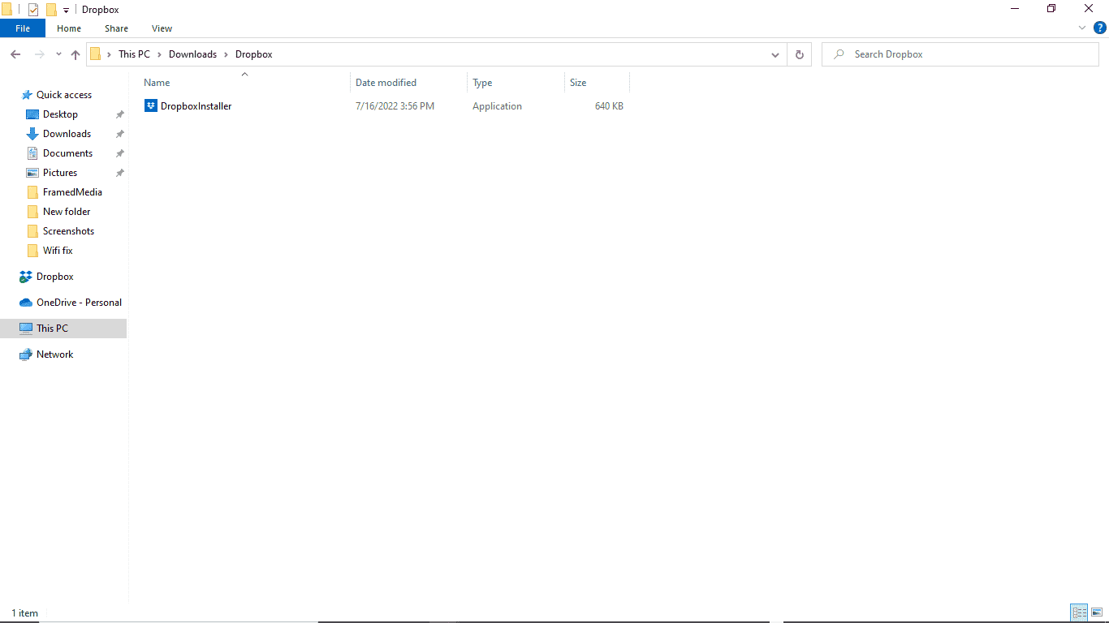Click Properties icon in quick access toolbar
This screenshot has height=623, width=1109.
coord(33,10)
